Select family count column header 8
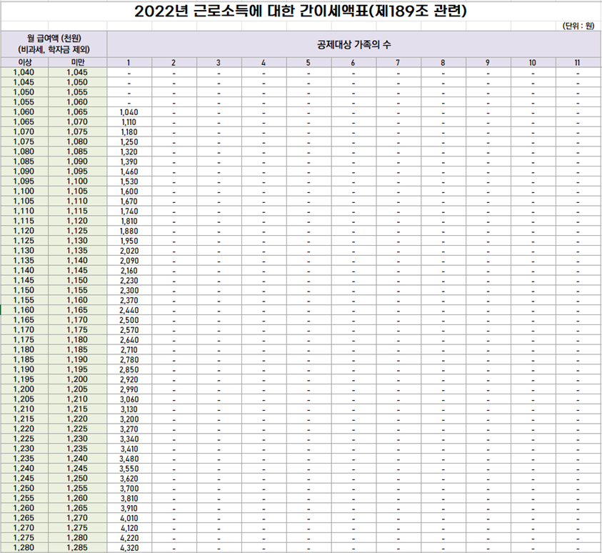The height and width of the screenshot is (553, 602). tap(443, 63)
